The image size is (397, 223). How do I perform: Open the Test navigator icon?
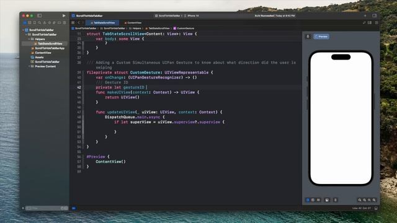point(50,23)
